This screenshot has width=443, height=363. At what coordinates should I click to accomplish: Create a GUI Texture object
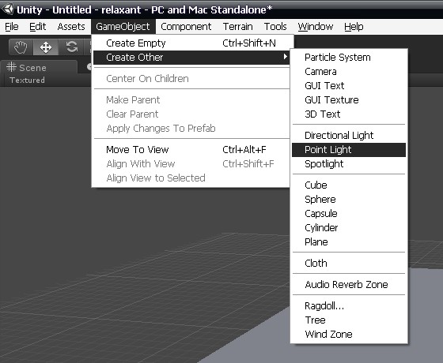(x=349, y=100)
